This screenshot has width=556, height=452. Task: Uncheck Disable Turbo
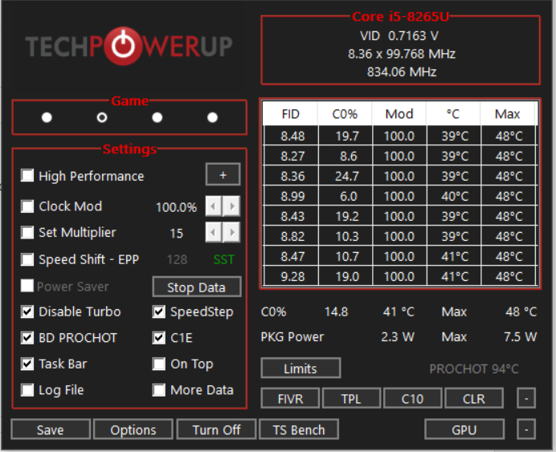(27, 312)
